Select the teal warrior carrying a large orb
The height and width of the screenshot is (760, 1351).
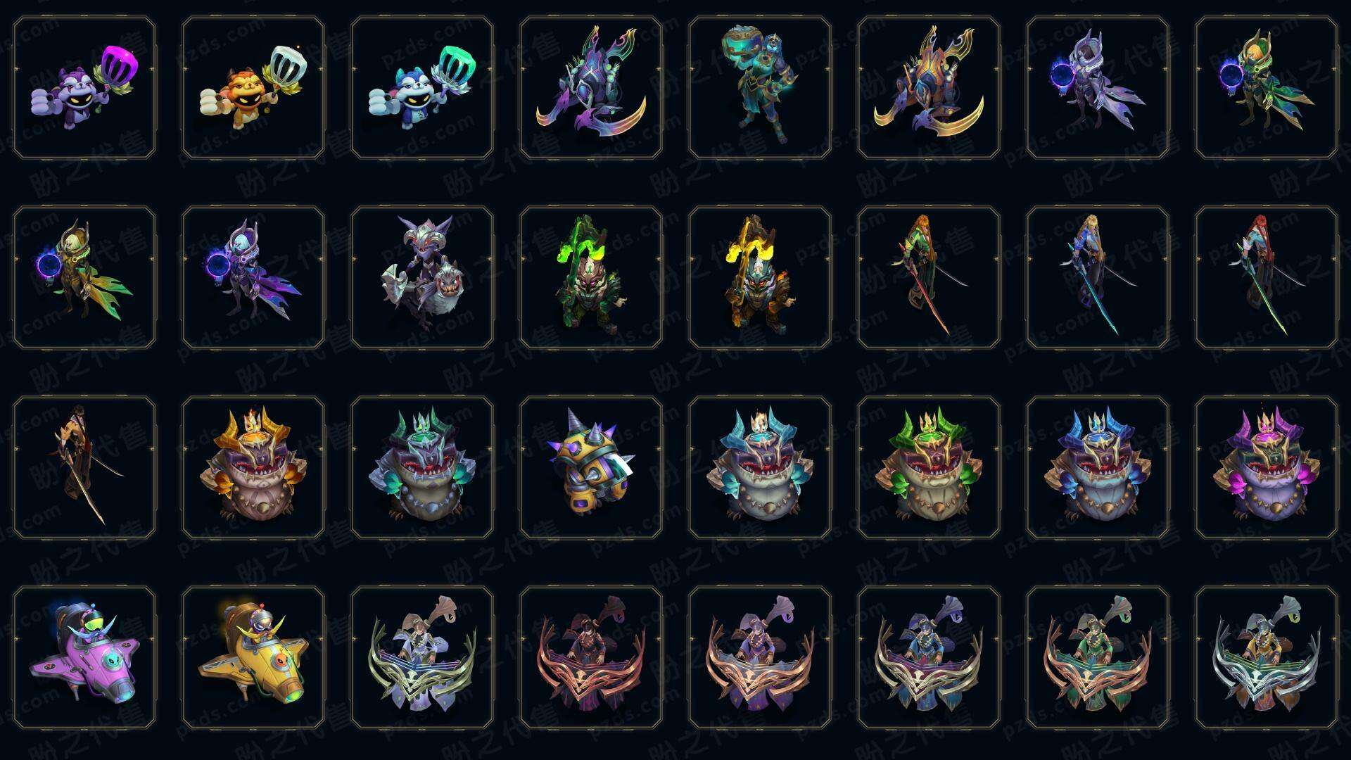click(760, 88)
